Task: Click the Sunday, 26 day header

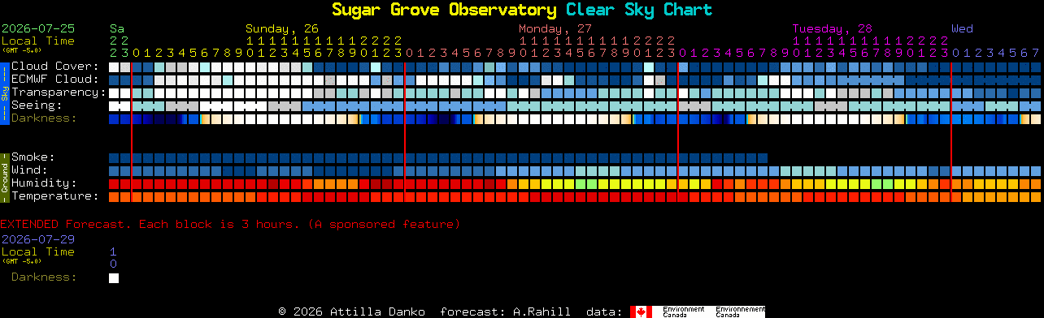Action: tap(282, 28)
